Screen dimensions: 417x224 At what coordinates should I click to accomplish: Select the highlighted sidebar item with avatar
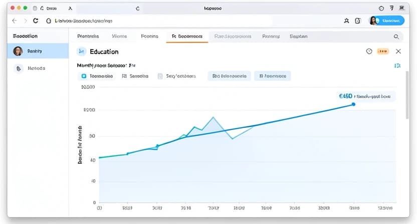[38, 51]
